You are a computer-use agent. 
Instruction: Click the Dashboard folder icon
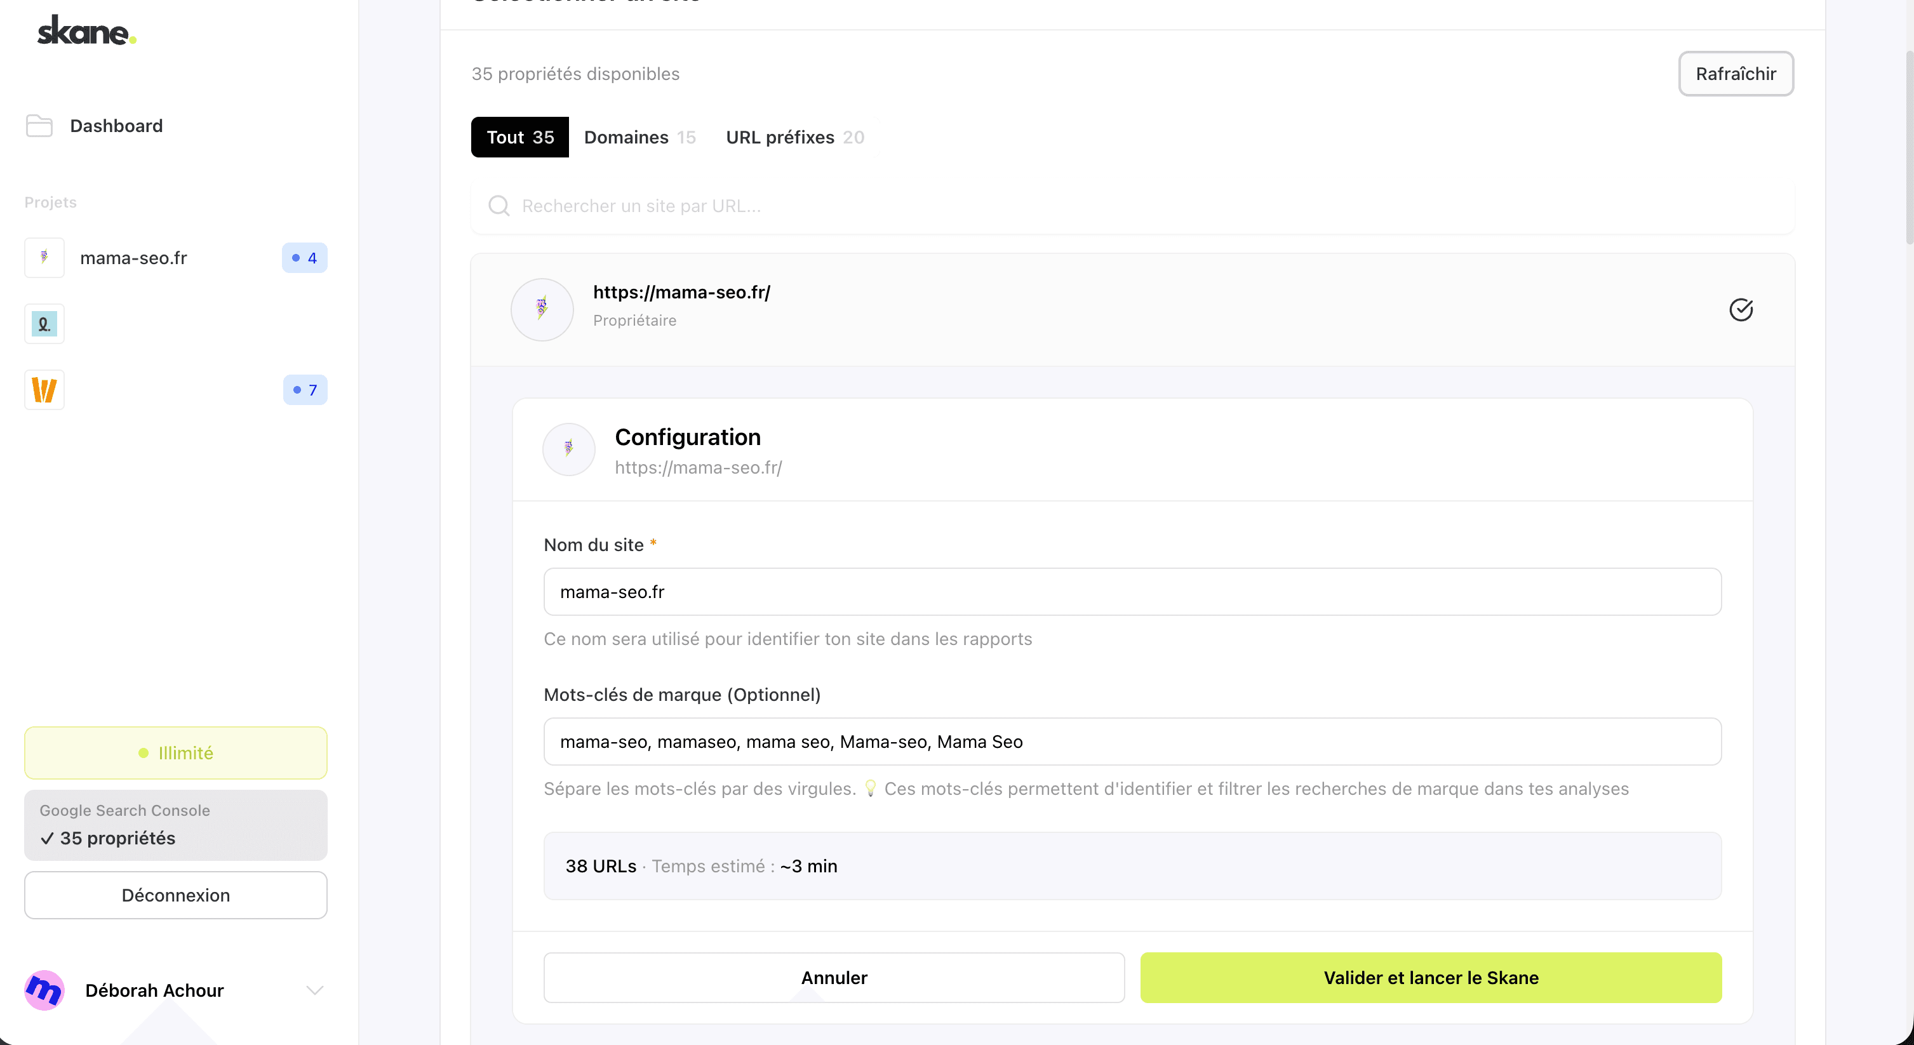tap(39, 126)
